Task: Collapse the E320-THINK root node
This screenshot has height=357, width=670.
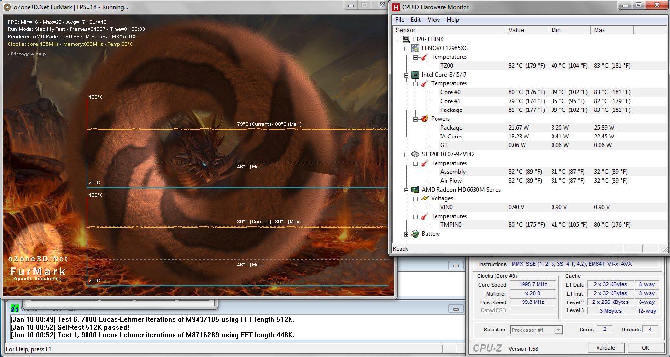Action: [397, 39]
